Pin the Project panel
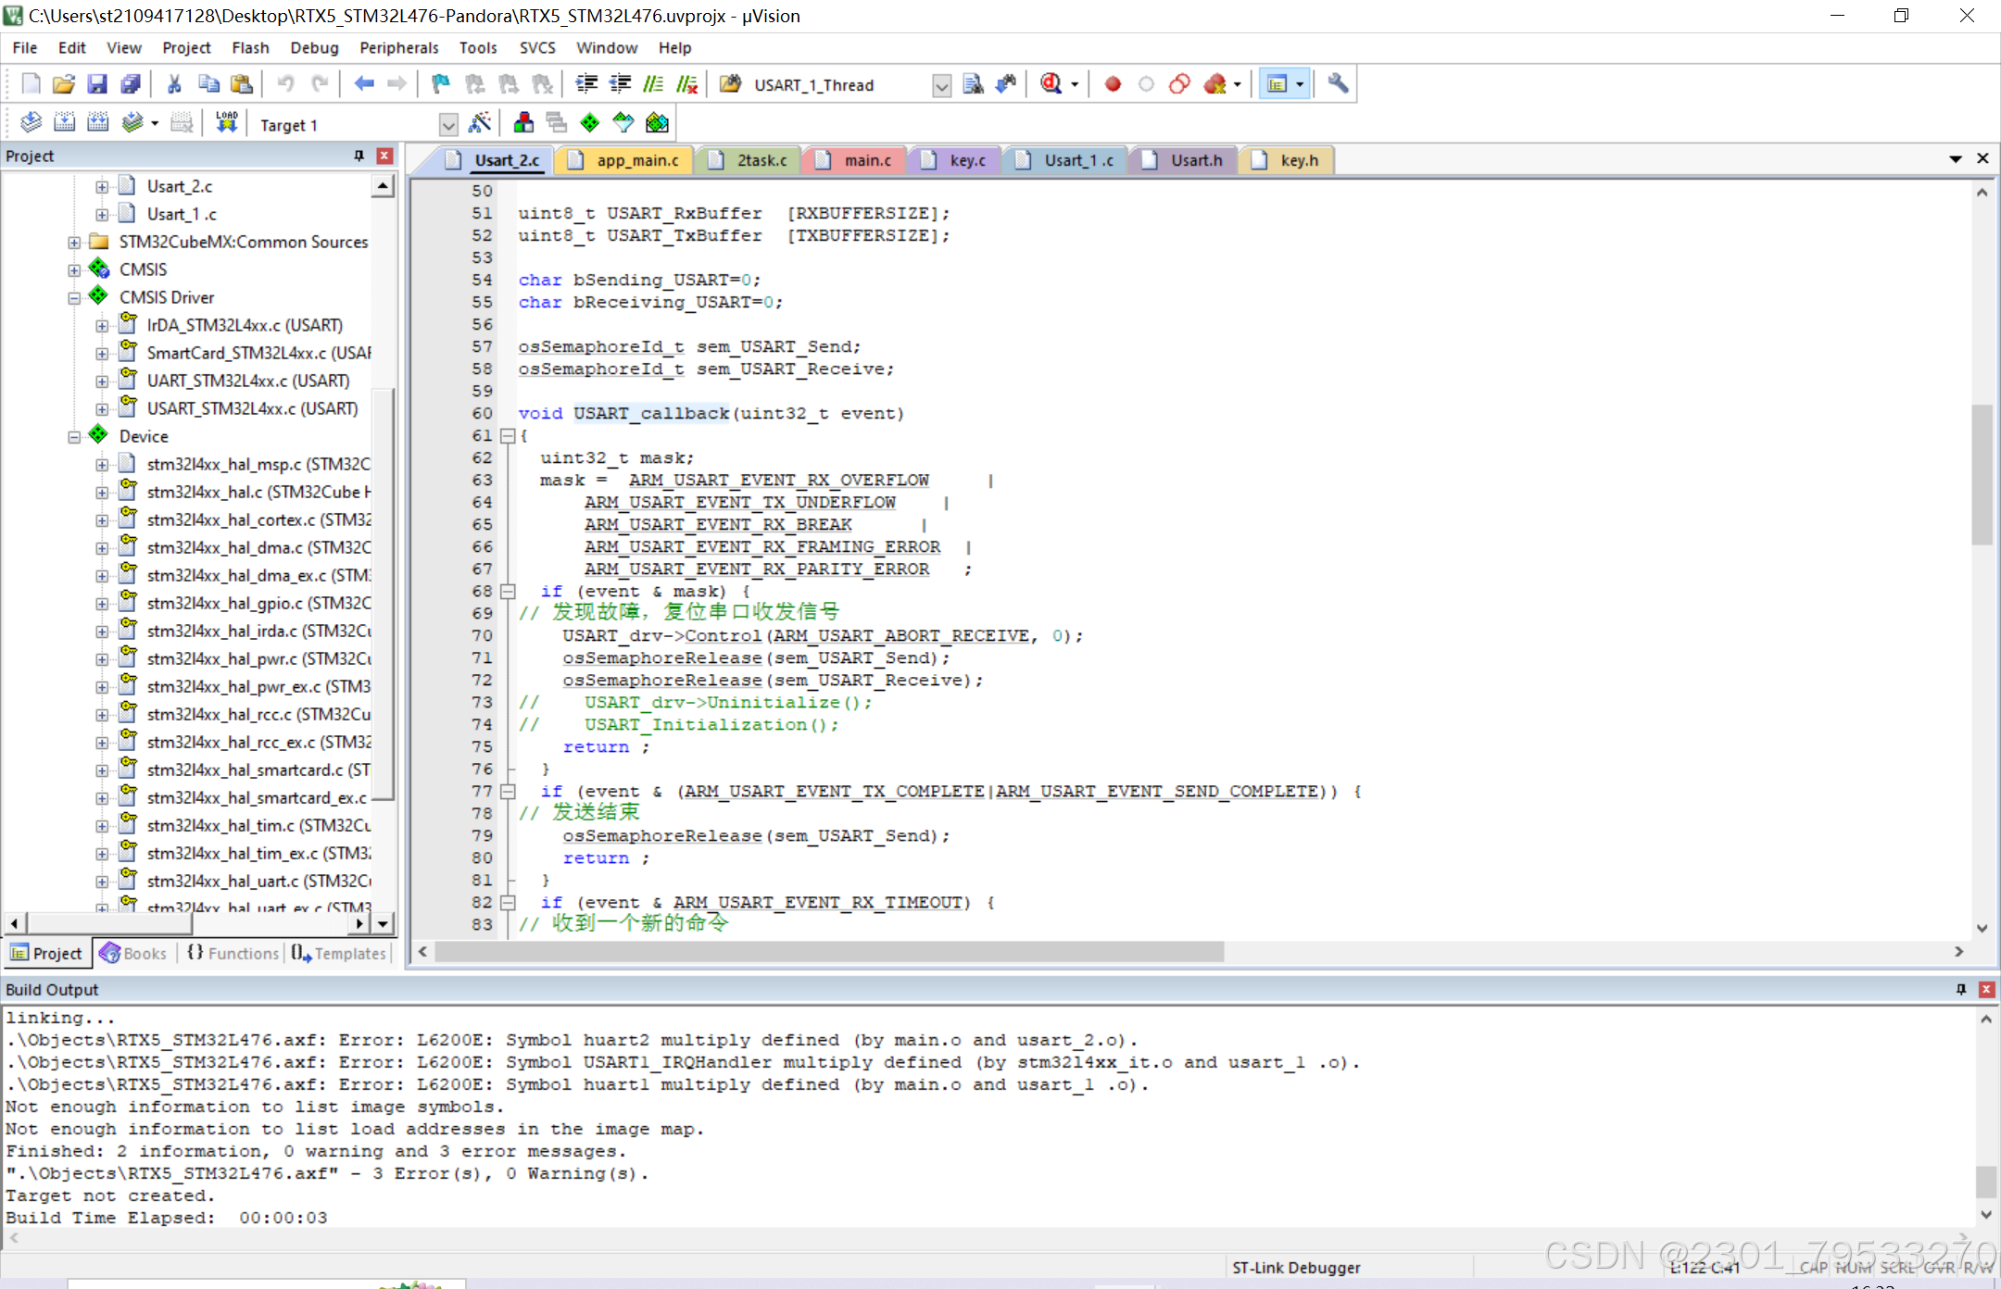This screenshot has height=1289, width=2001. click(359, 156)
